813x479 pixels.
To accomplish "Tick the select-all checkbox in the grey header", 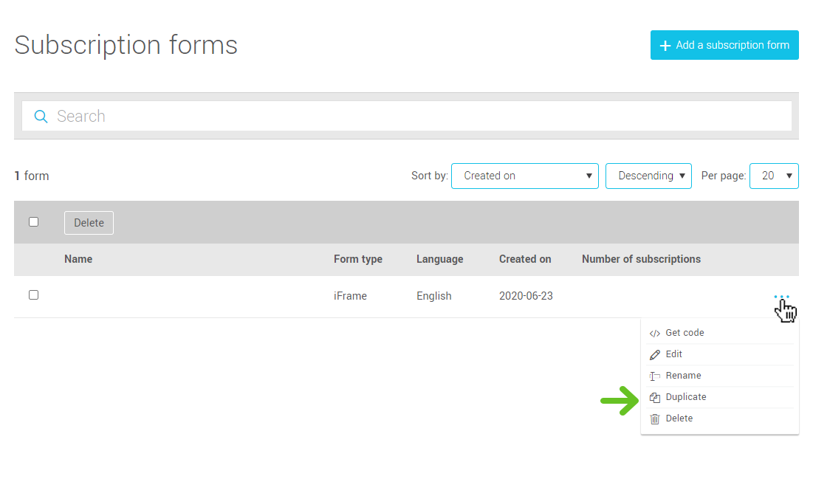I will point(33,222).
